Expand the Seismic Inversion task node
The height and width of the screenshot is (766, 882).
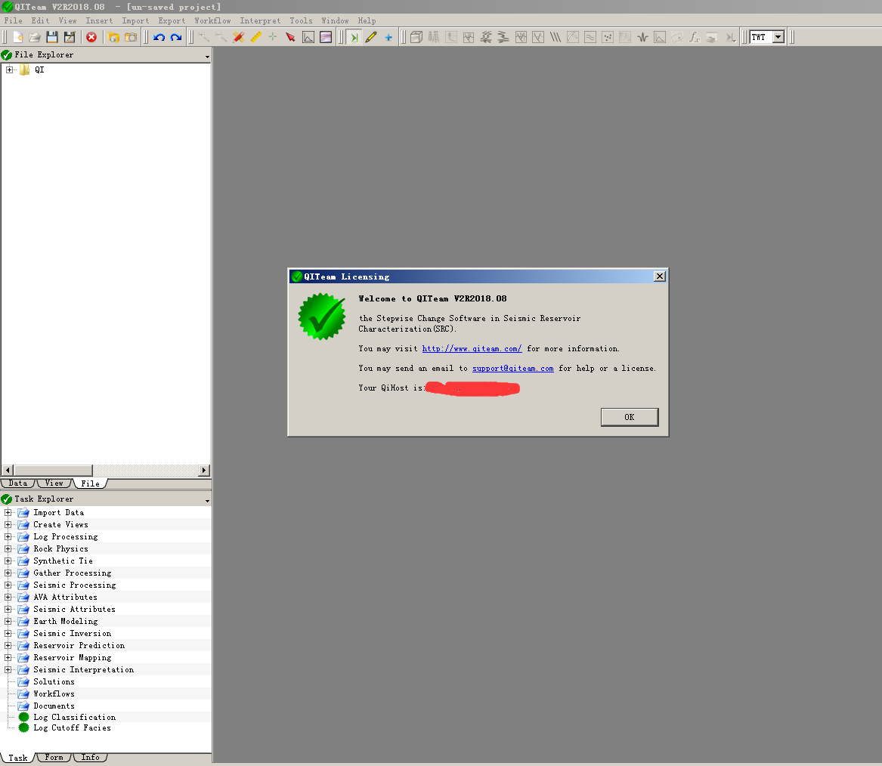[x=8, y=633]
